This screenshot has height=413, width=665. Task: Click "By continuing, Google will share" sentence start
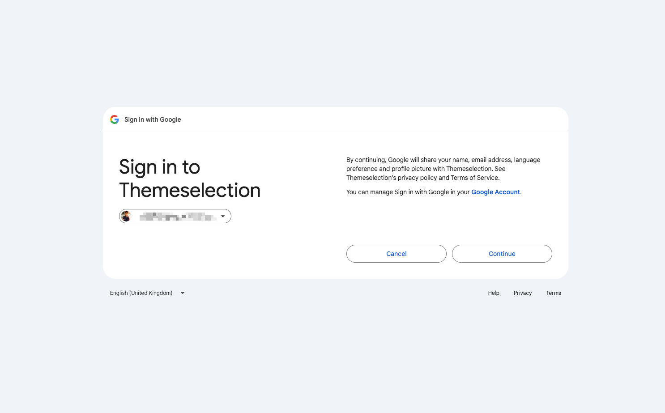[394, 160]
